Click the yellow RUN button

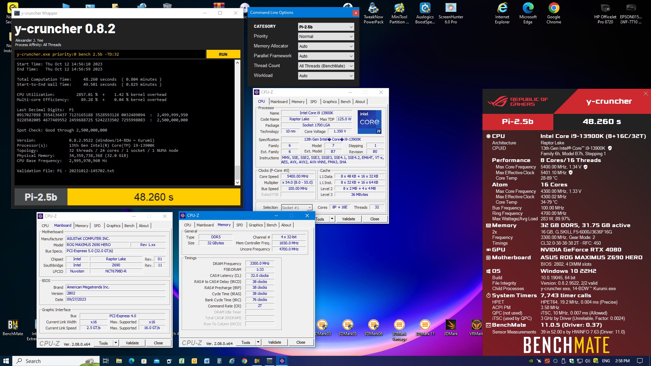coord(223,54)
